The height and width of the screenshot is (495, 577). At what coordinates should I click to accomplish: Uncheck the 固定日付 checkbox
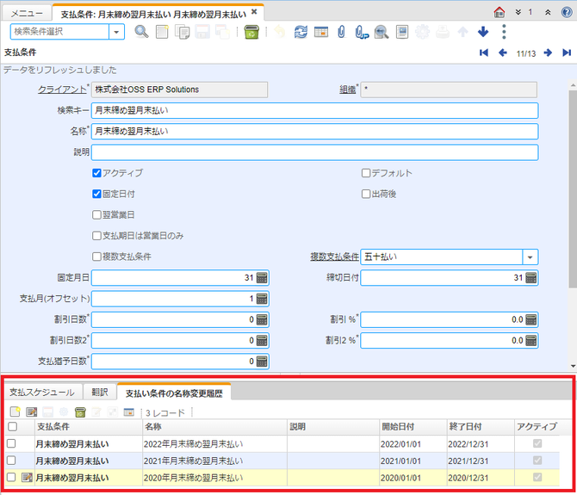(96, 194)
